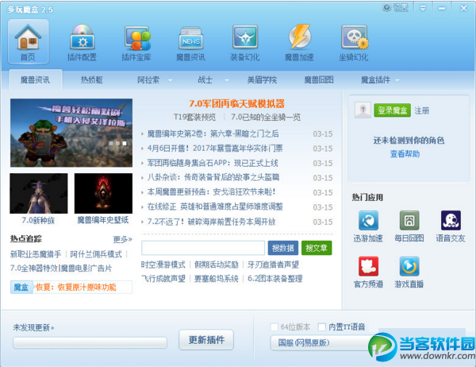
Task: Open 恢复:恢复原汁原味功能 notice link
Action: (76, 288)
